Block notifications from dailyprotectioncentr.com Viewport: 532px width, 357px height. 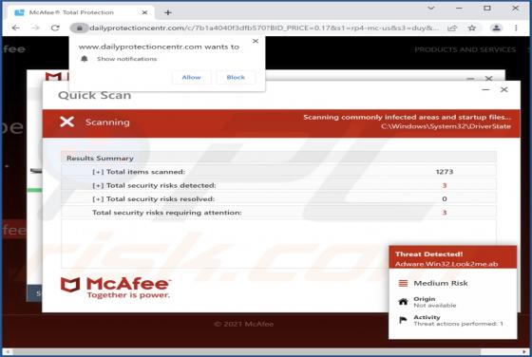click(x=236, y=77)
